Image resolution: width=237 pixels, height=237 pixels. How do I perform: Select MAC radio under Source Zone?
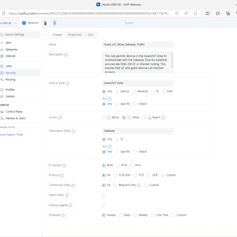pos(164,92)
